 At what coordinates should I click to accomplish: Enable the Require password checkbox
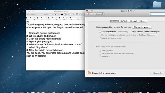click(x=100, y=32)
